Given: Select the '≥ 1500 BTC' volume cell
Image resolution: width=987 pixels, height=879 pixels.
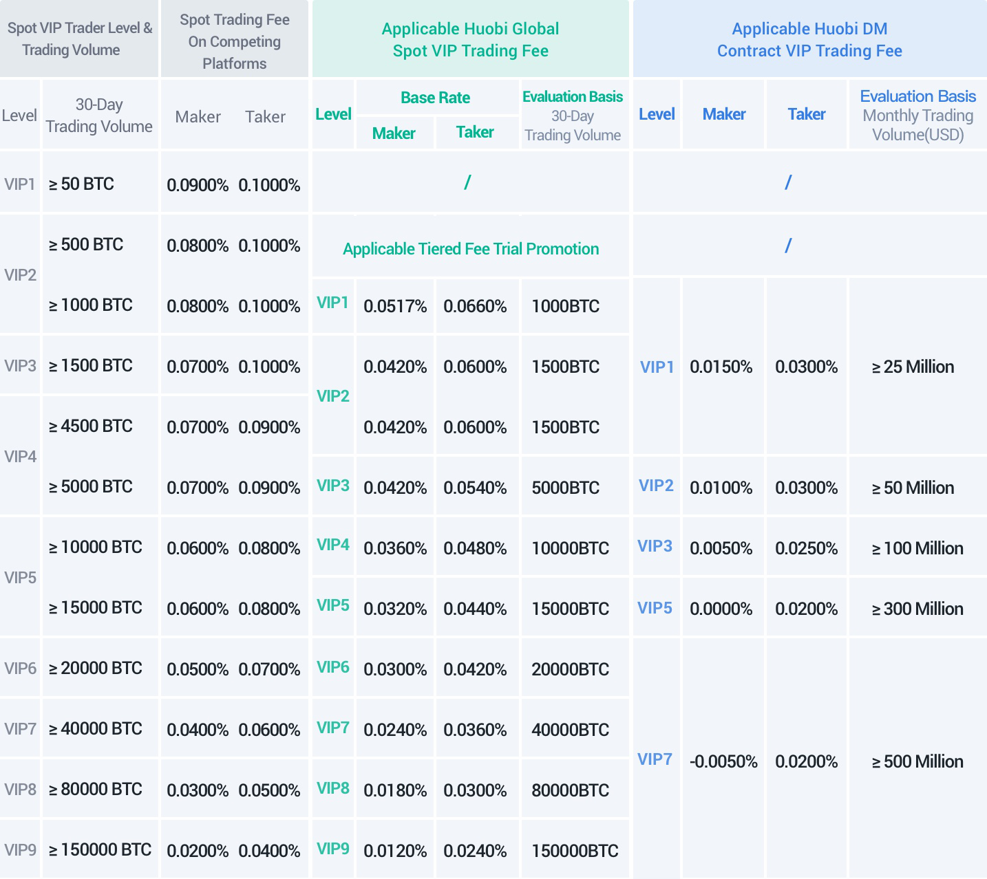Looking at the screenshot, I should (91, 365).
